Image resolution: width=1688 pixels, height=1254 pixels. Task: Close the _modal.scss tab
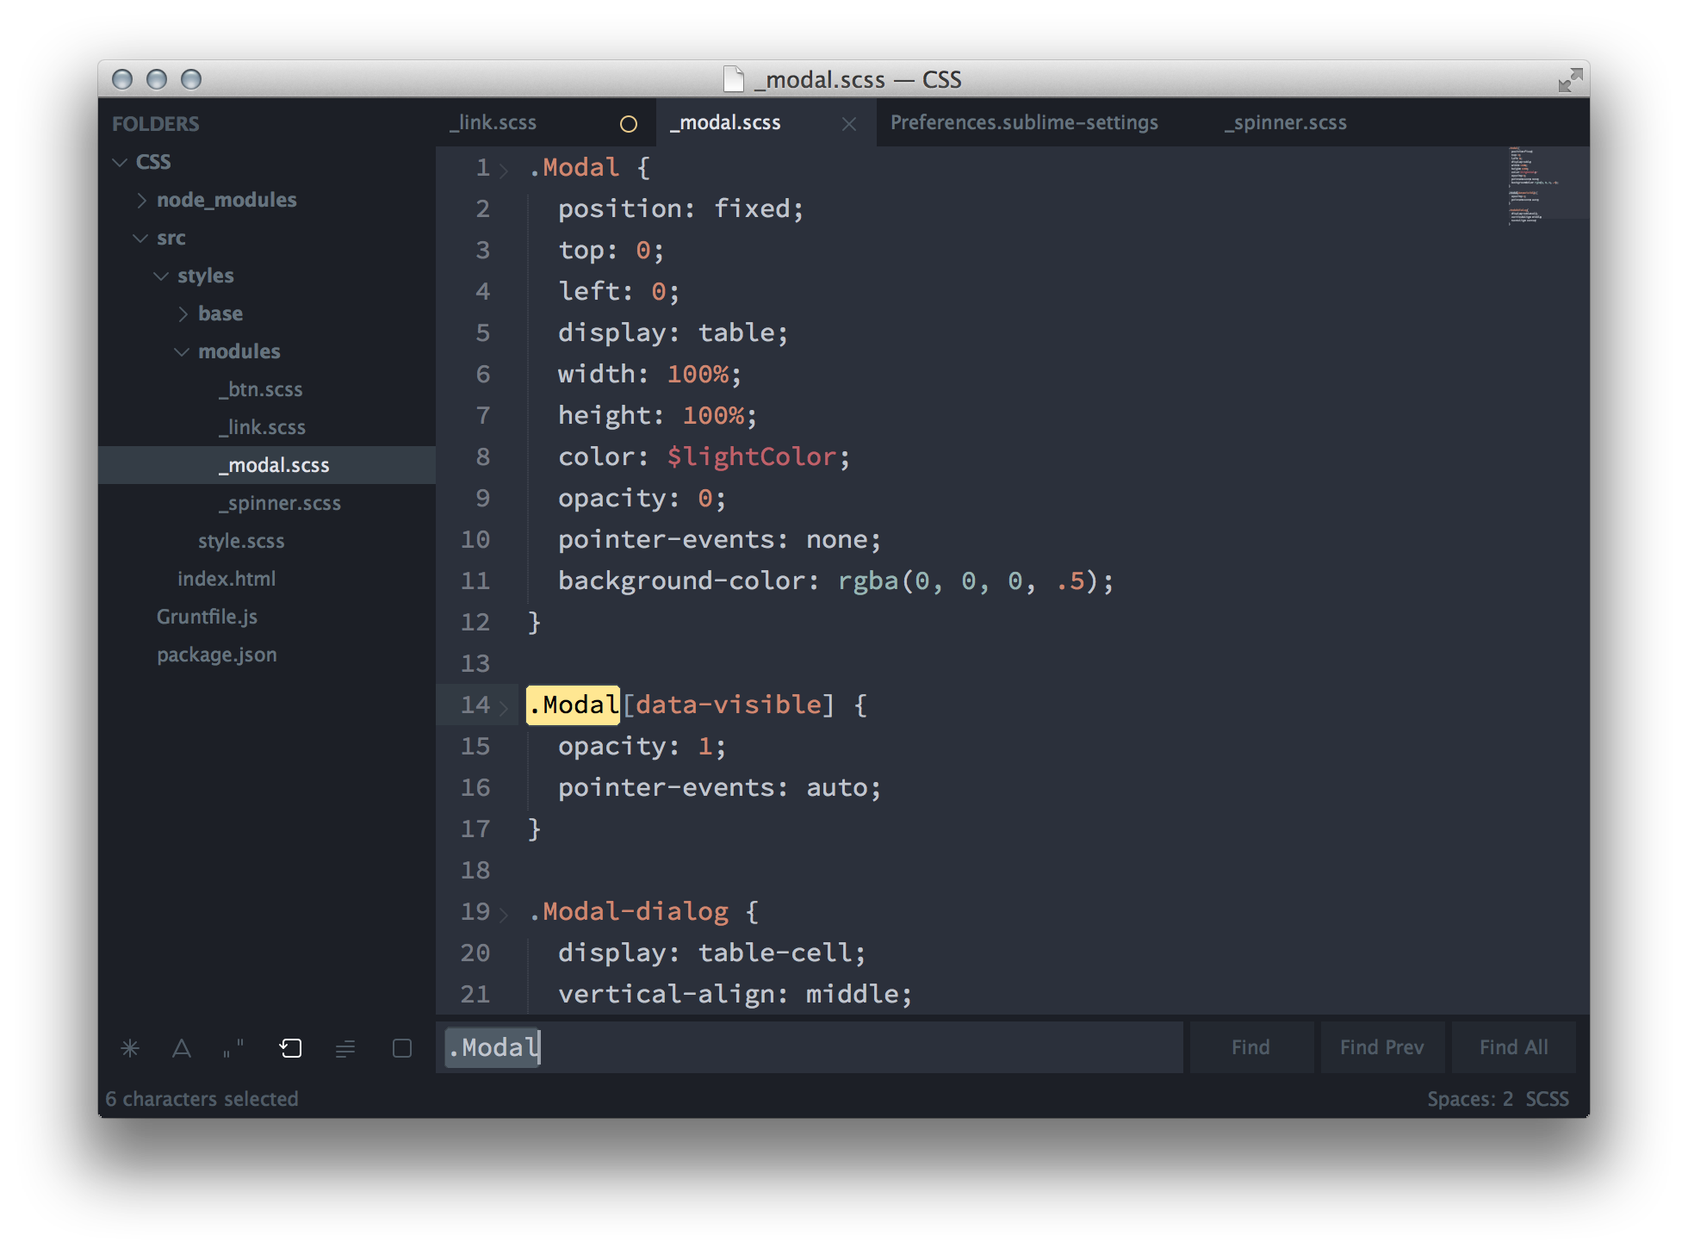coord(849,124)
